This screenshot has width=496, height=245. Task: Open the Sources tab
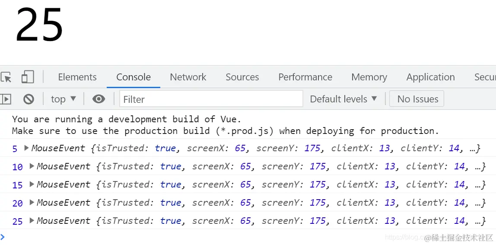(242, 77)
